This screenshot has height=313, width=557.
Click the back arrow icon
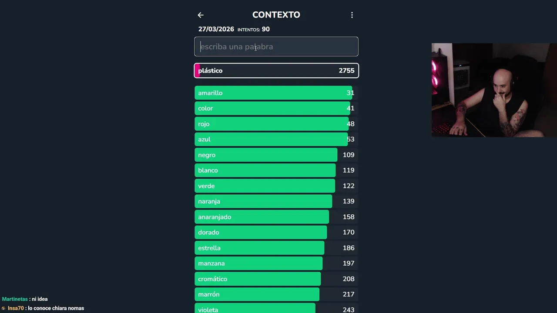coord(201,15)
